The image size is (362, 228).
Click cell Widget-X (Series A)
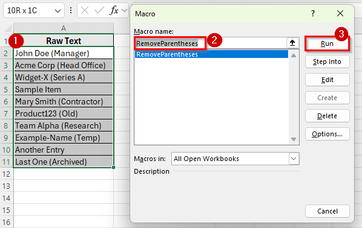coord(64,77)
